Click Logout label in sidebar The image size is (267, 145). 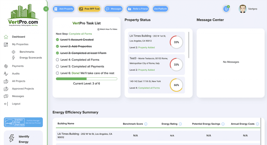tap(16, 104)
